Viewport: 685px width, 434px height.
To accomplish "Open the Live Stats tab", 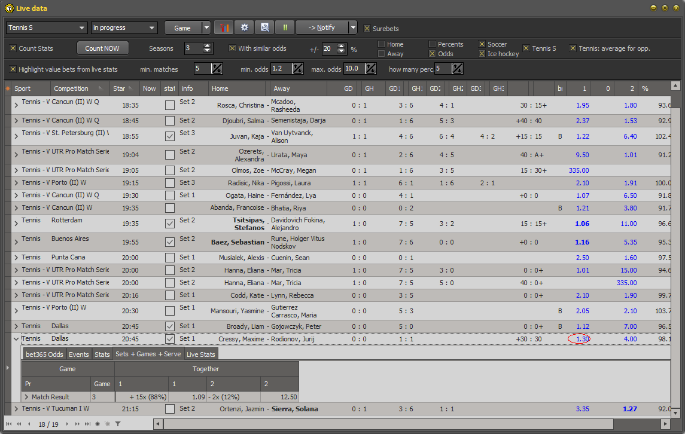I will click(202, 353).
